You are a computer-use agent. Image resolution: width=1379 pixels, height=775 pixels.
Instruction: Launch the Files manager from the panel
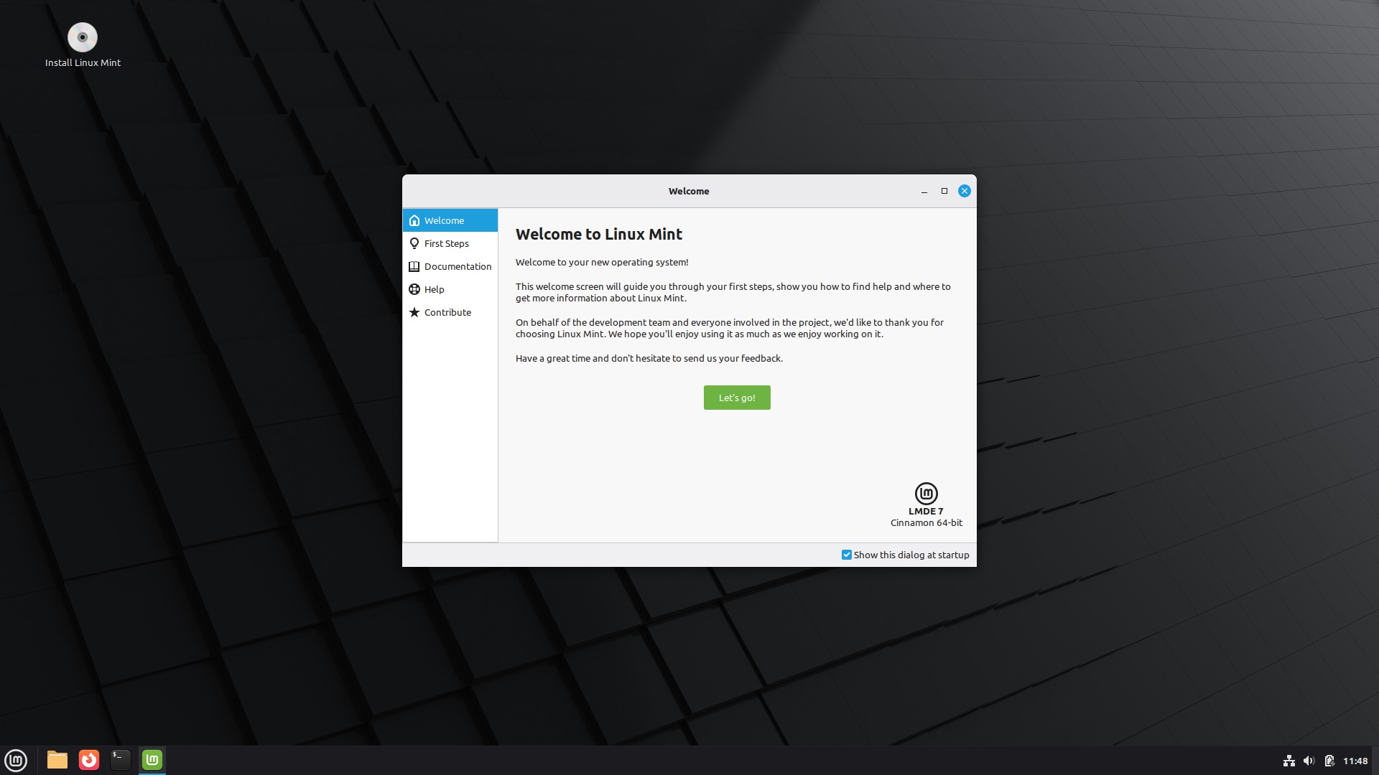[57, 760]
